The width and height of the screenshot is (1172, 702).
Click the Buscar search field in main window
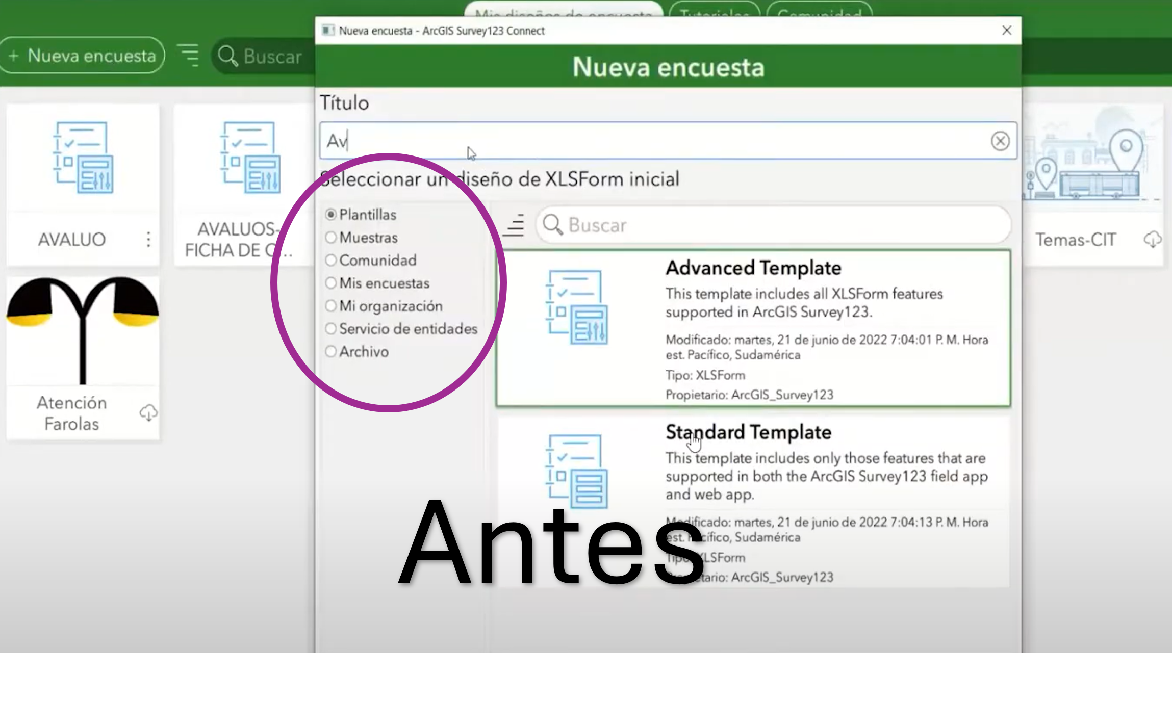coord(263,56)
